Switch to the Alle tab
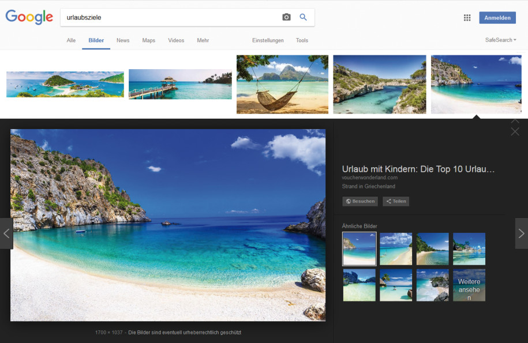 (71, 40)
